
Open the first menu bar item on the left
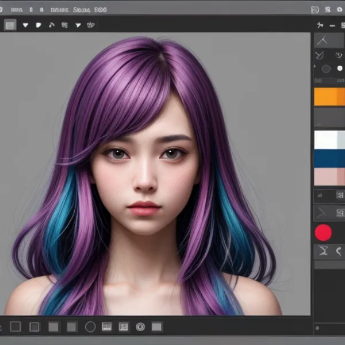click(17, 10)
